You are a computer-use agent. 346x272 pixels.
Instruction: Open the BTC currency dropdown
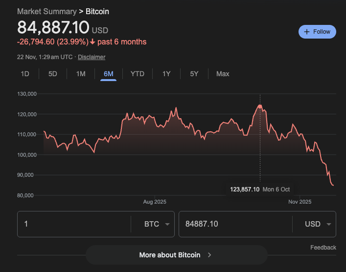coord(157,224)
